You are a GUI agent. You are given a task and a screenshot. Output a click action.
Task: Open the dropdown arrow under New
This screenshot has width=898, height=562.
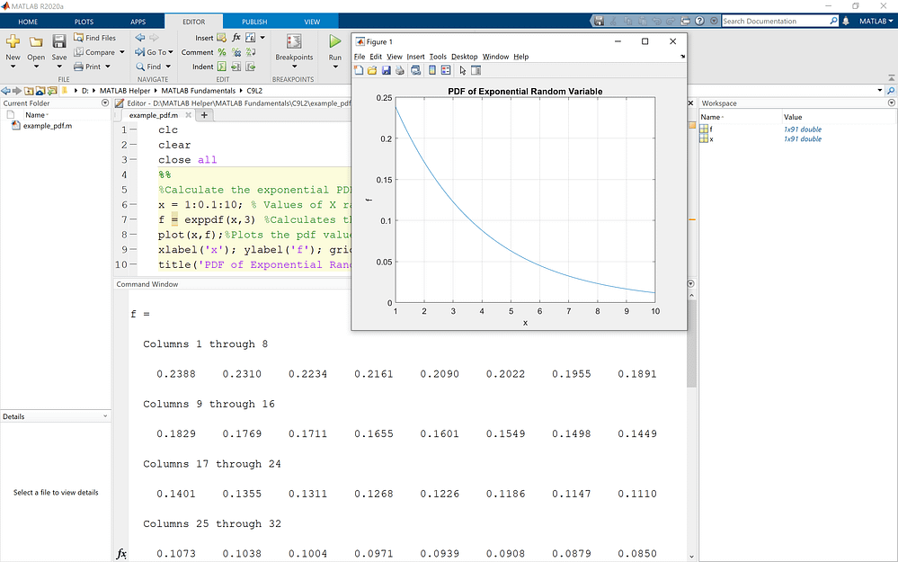click(x=13, y=67)
